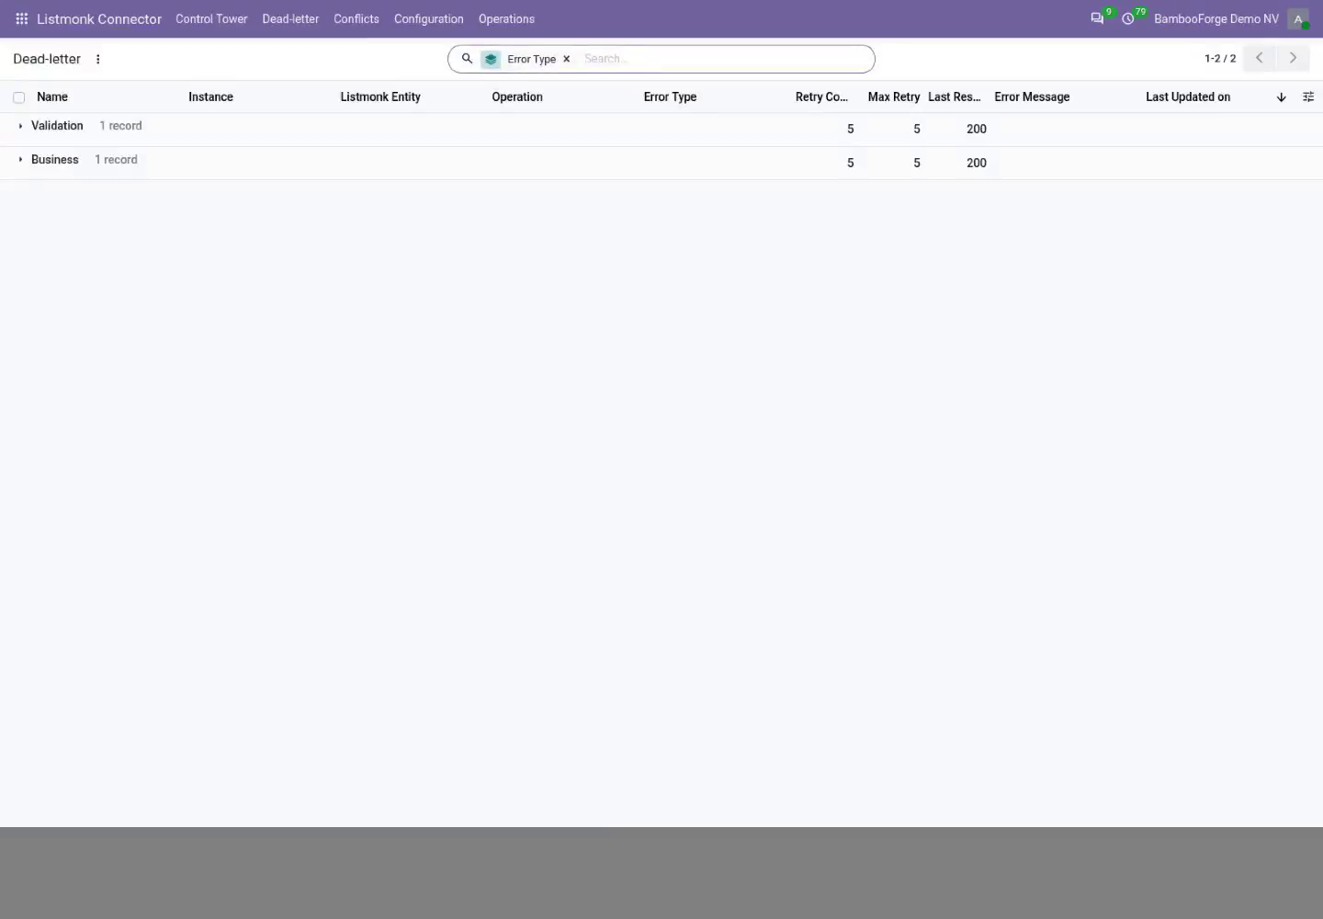The image size is (1323, 919).
Task: Open the conversations messages icon
Action: point(1097,18)
